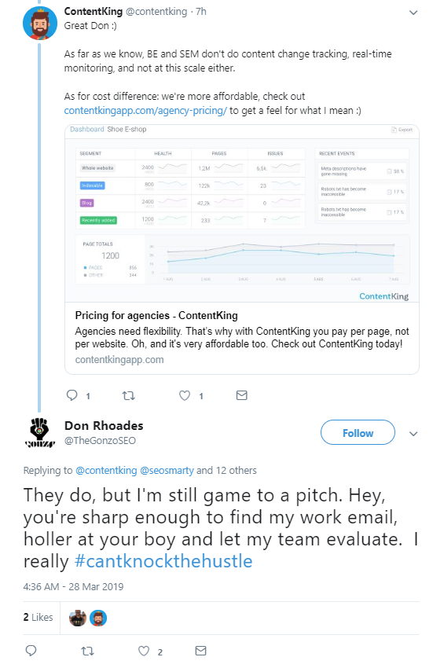Open ContentKing avatar profile picture
Screen dimensions: 433x668
pos(40,24)
